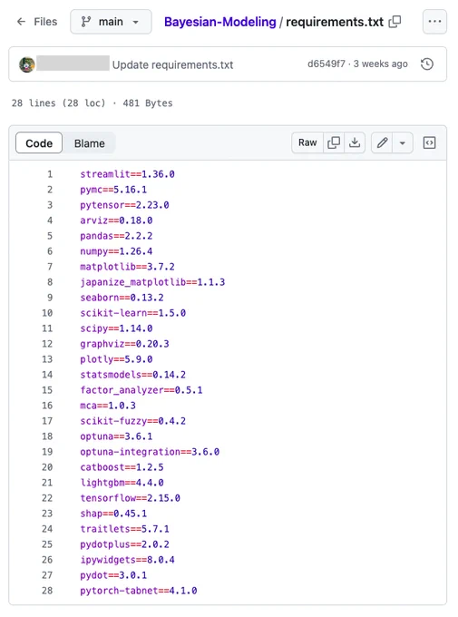Click the traitlets==5.7.1 line

124,529
